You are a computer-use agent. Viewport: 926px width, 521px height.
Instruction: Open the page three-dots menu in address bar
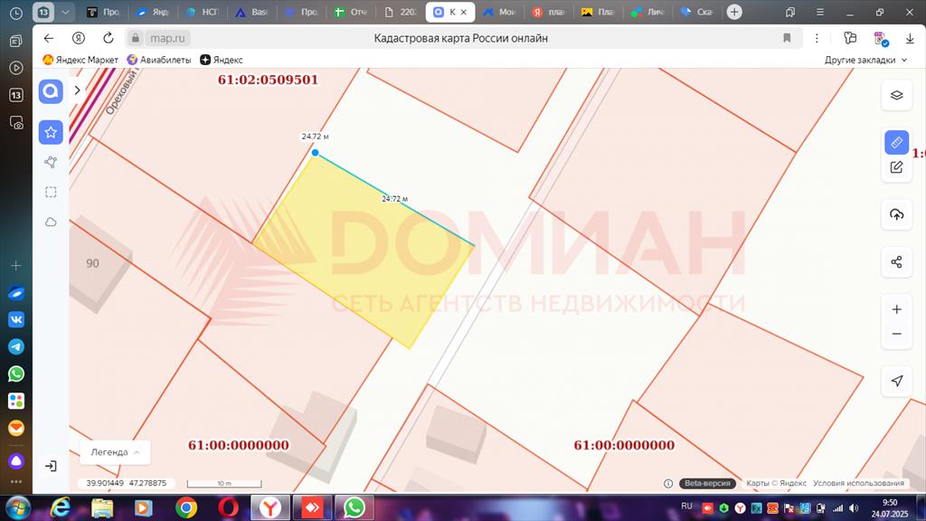817,38
